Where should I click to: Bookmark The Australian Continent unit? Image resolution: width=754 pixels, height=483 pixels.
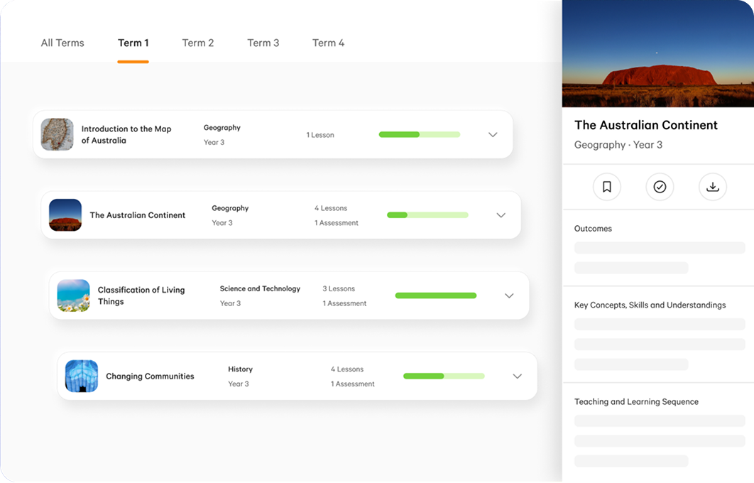tap(607, 187)
